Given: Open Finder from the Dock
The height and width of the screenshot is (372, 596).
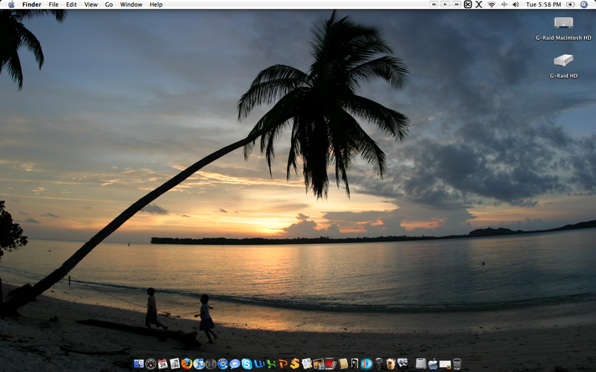Looking at the screenshot, I should 139,364.
